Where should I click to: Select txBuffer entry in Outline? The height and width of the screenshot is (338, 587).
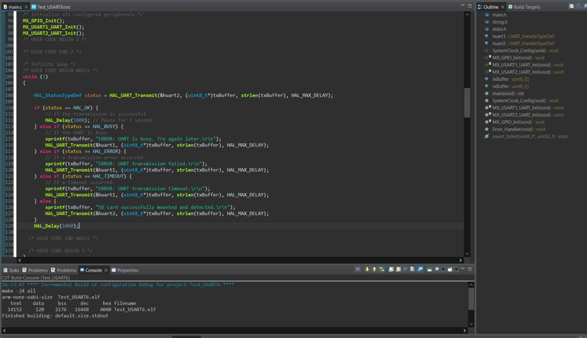coord(510,79)
